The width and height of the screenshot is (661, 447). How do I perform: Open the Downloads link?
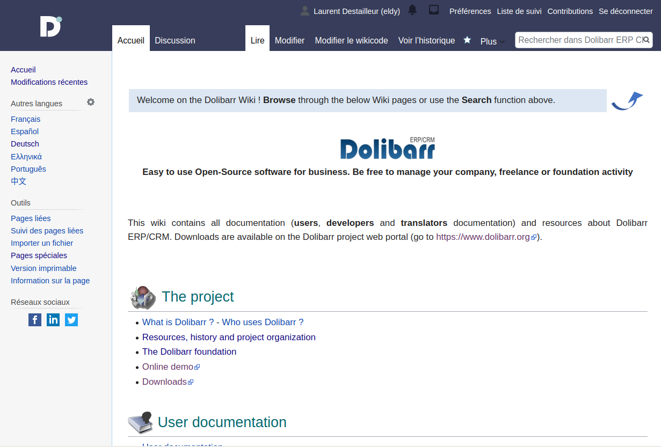click(x=168, y=382)
